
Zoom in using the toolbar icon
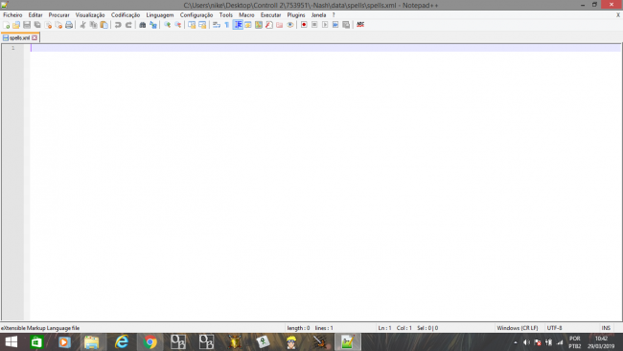(x=168, y=25)
